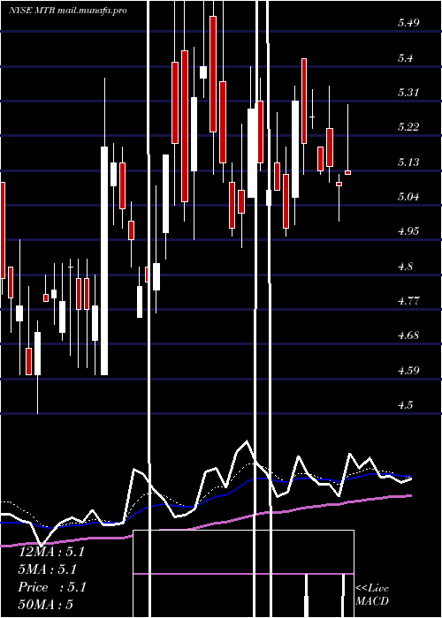Click the 5.04 price axis label
Screen dimensions: 442x618
tap(408, 196)
